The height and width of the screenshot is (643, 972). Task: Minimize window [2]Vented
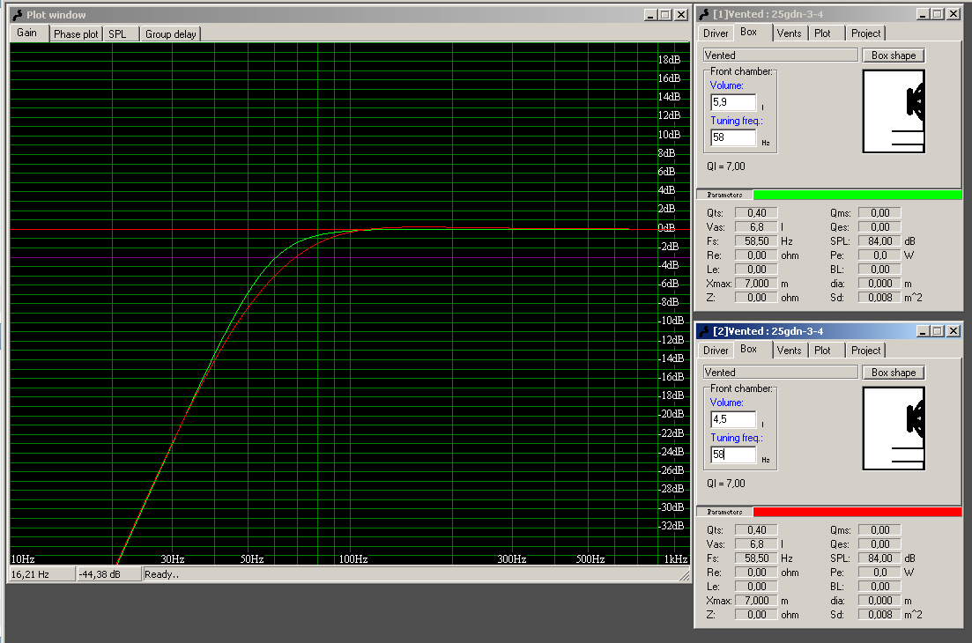[x=923, y=331]
